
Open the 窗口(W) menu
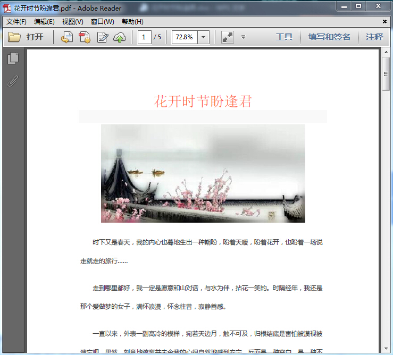(103, 22)
